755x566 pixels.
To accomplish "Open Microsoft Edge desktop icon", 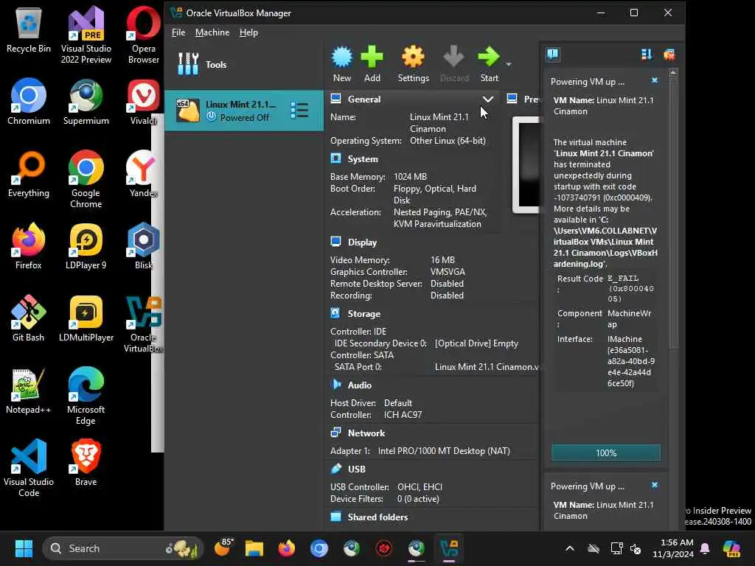I will tap(86, 396).
